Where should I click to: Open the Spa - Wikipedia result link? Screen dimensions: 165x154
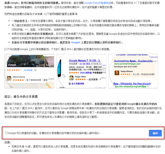coord(132,84)
